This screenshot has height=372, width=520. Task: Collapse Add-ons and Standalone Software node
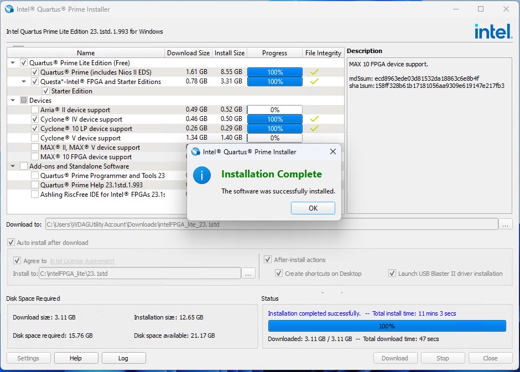click(13, 166)
